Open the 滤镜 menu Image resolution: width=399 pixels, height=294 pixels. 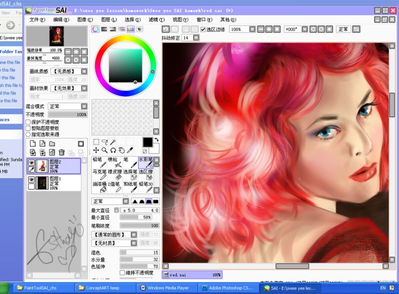pos(156,19)
